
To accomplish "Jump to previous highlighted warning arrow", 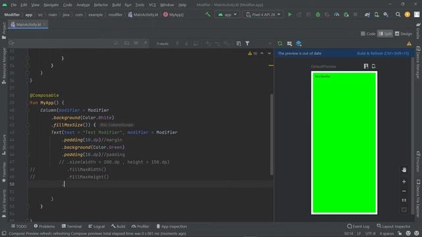I will click(x=262, y=53).
